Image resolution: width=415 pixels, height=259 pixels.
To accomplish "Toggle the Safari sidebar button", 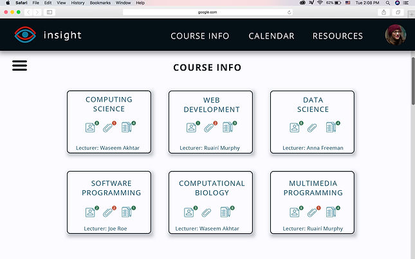I will (50, 12).
